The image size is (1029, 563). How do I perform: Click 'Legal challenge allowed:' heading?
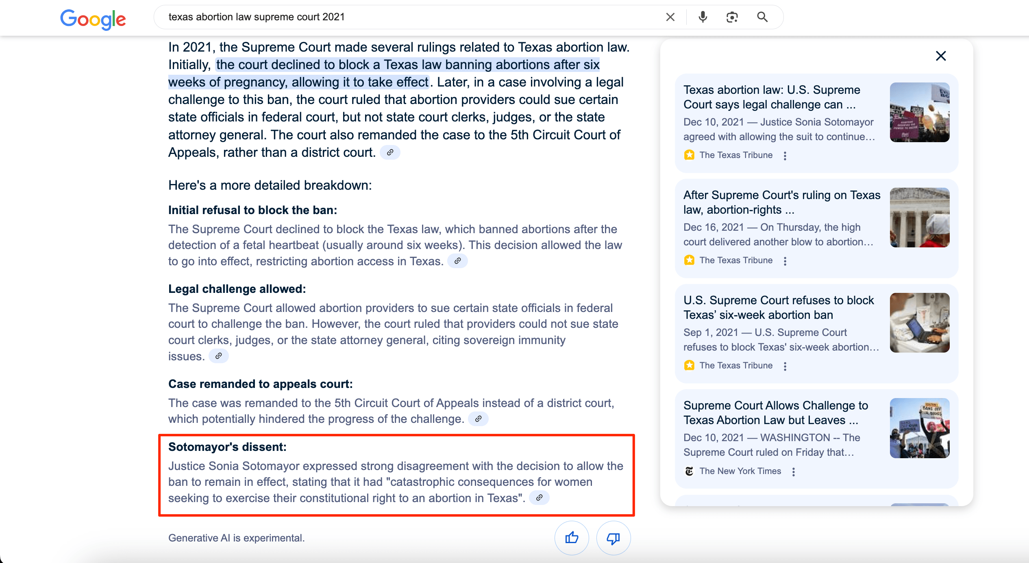coord(237,289)
